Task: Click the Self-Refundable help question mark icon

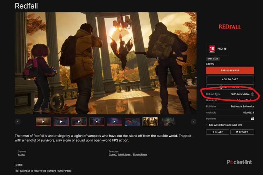Action: coord(252,94)
